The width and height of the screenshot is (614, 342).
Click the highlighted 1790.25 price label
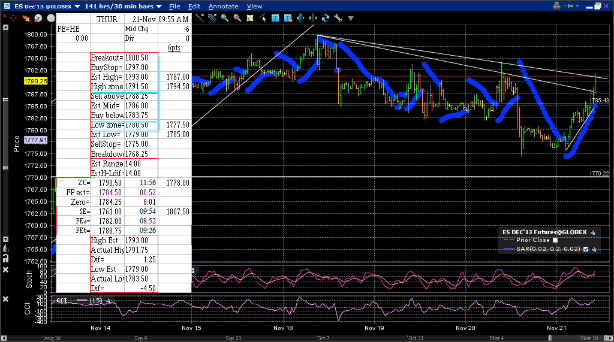[35, 81]
